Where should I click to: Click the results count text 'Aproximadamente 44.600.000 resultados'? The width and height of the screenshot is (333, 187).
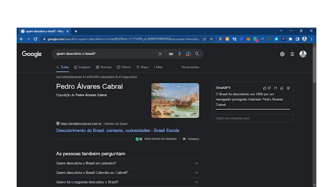85,77
